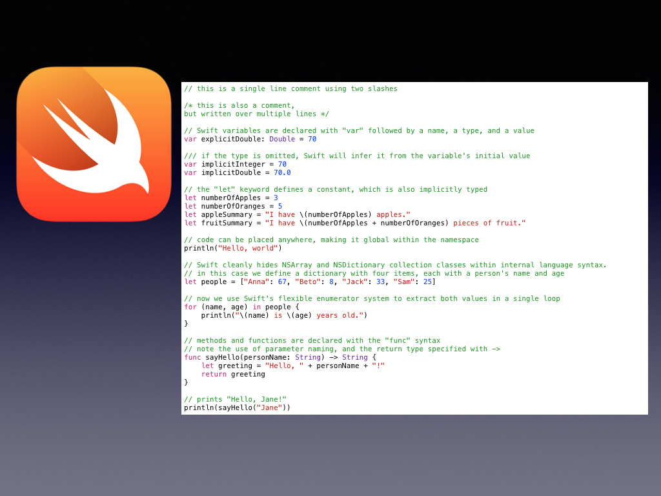Screen dimensions: 661x496
Task: Click the line starting 'let greeting = "Hello, "'
Action: click(x=293, y=366)
